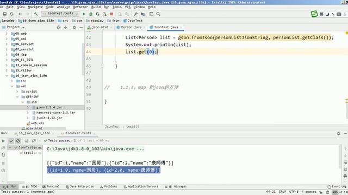Toggle read-only lock icon in status bar

pyautogui.click(x=321, y=192)
